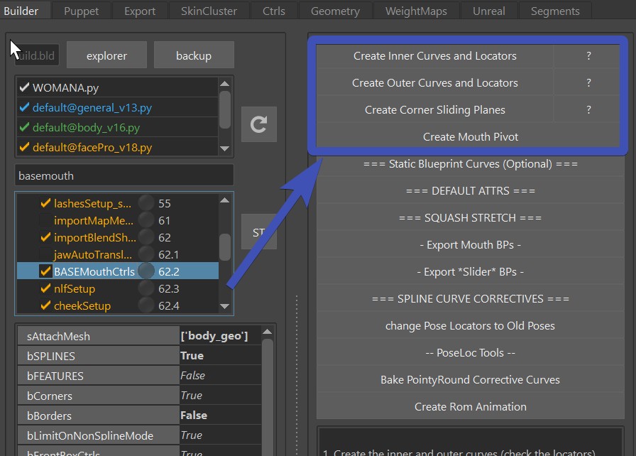Click the explorer button

tap(106, 55)
